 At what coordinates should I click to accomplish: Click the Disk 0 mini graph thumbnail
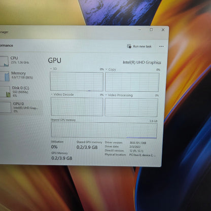[5, 92]
